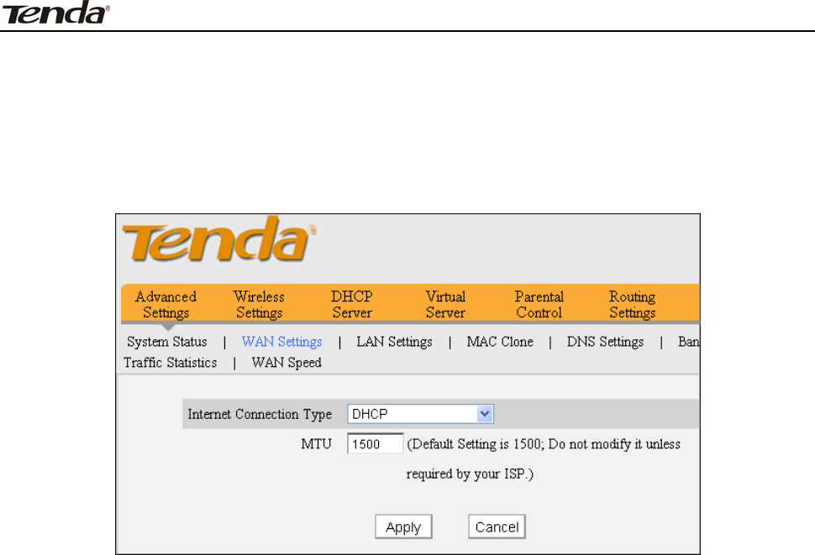Click the Internet Connection Type label
Screen dimensions: 815x555
(x=260, y=414)
